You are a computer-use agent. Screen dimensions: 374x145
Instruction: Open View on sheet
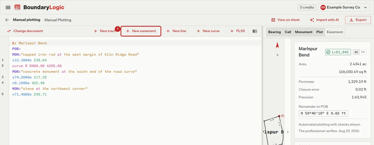tap(285, 20)
